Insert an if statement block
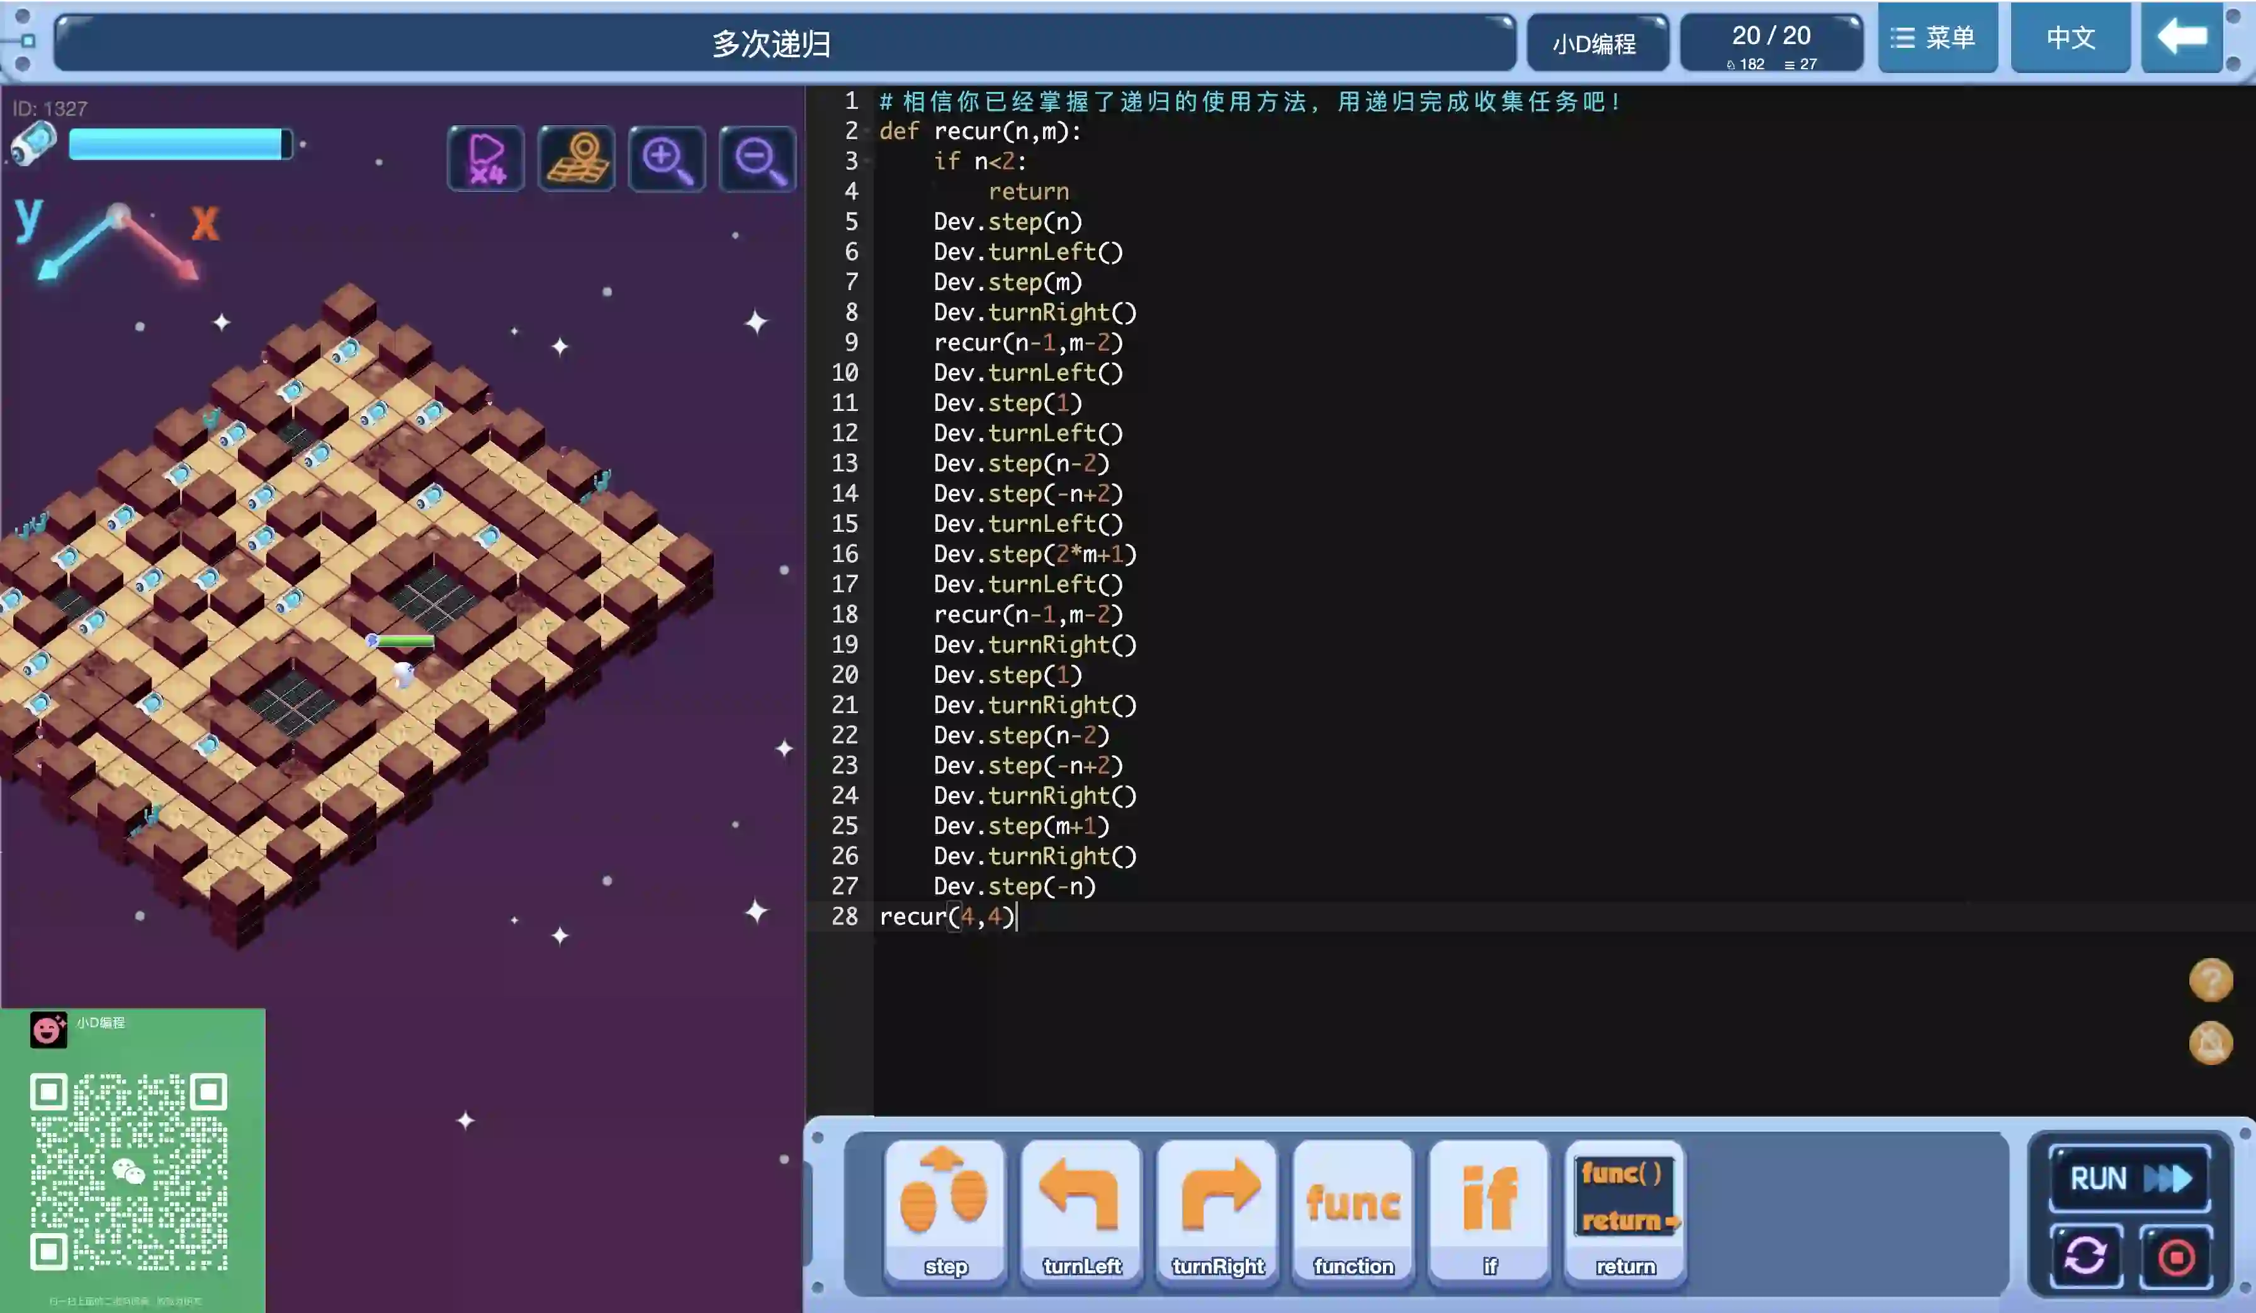Viewport: 2256px width, 1313px height. [1490, 1212]
